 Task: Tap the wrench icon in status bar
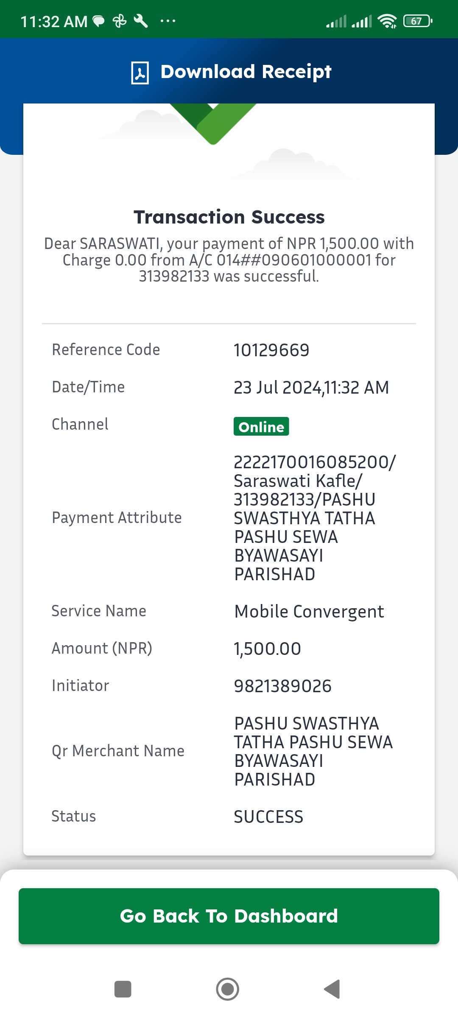point(141,21)
